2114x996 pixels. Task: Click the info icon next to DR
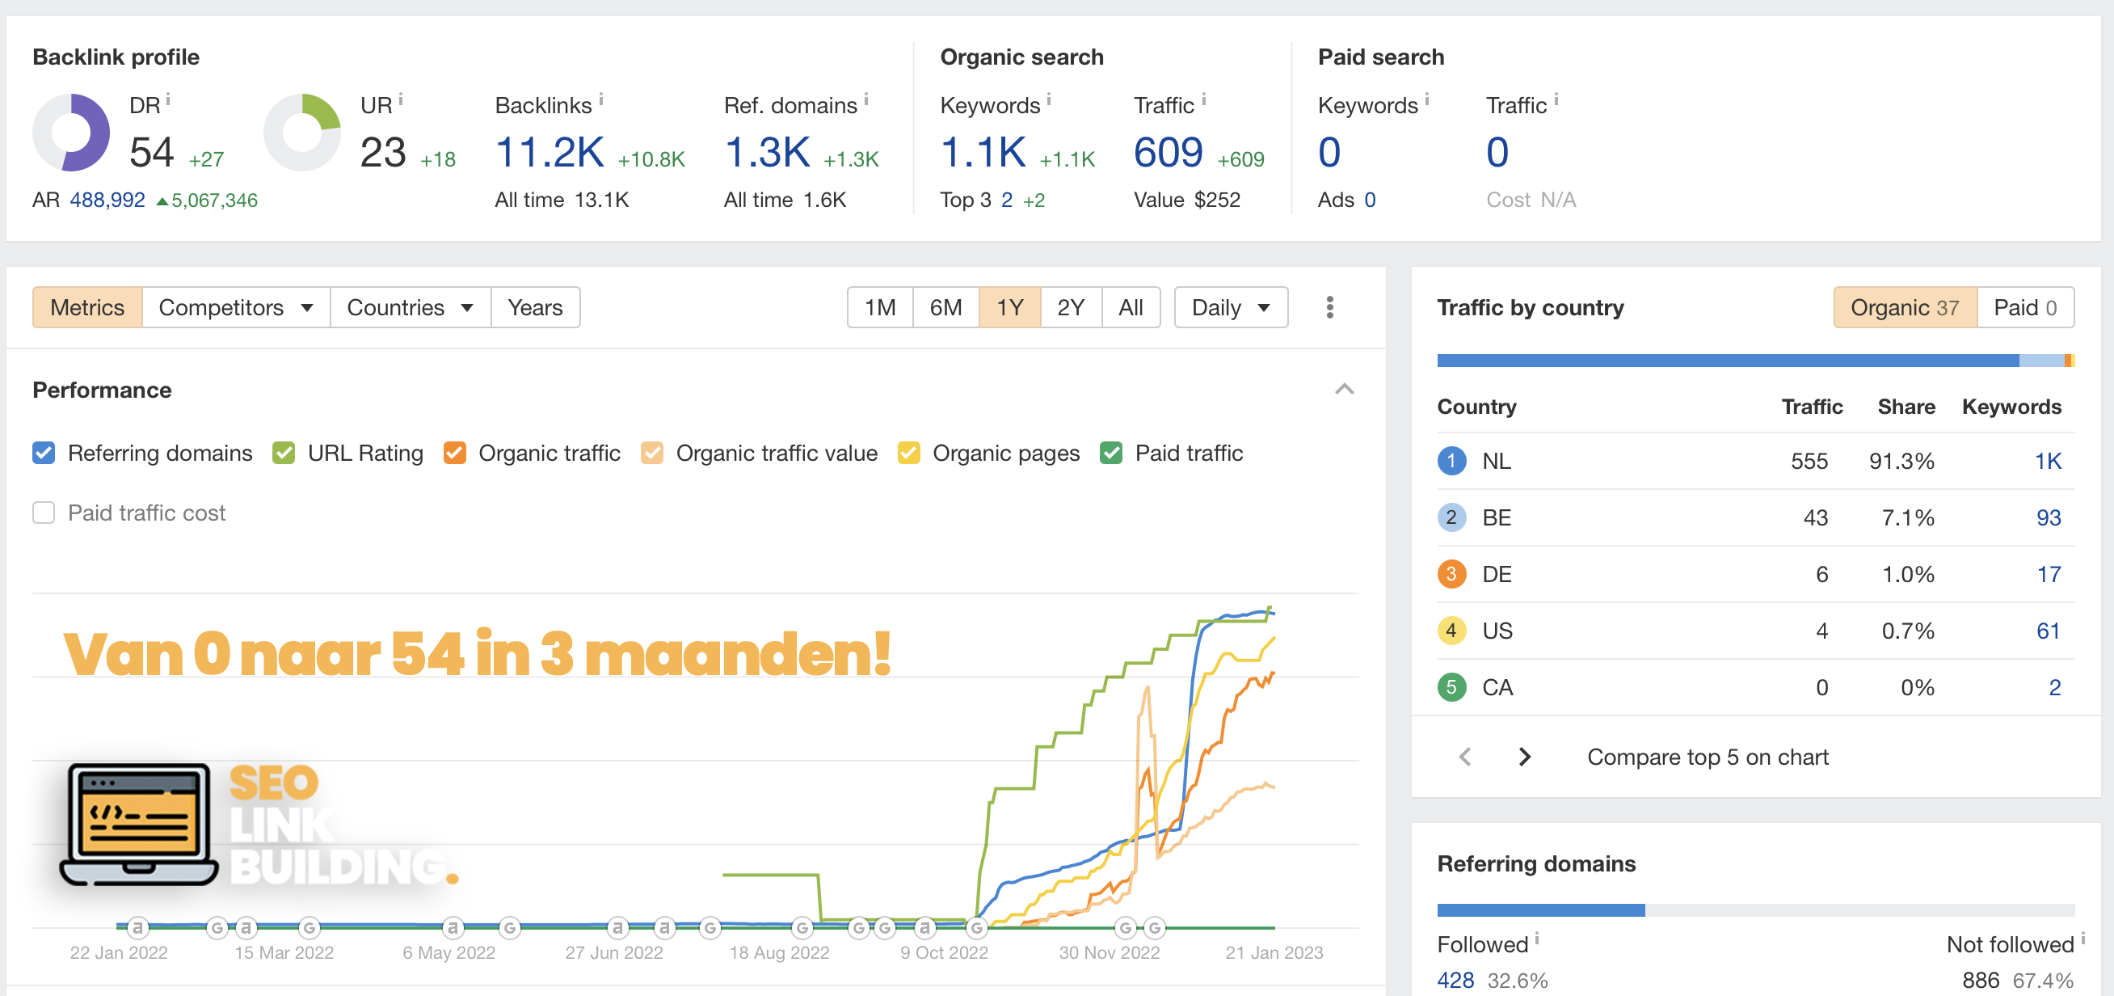[168, 99]
